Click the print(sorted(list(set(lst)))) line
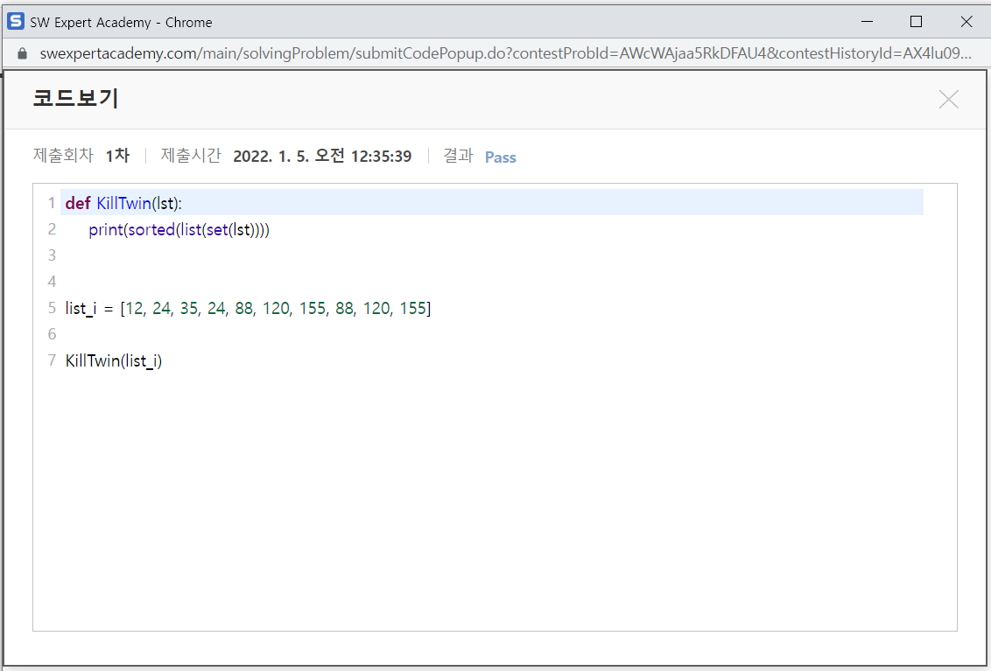 point(179,229)
